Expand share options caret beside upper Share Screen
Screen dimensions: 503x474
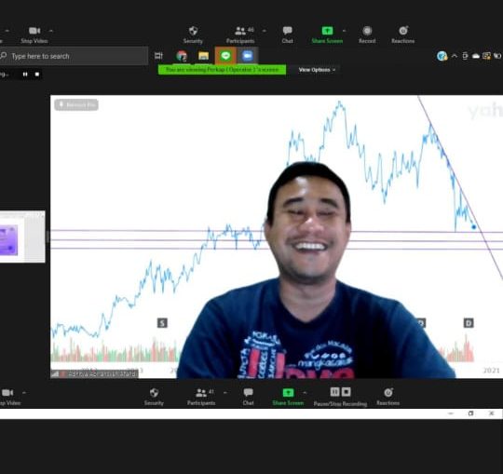point(345,31)
